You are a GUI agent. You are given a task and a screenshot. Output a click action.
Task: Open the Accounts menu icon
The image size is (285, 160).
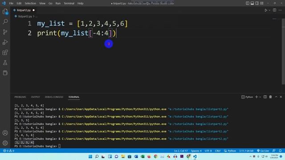click(x=5, y=133)
